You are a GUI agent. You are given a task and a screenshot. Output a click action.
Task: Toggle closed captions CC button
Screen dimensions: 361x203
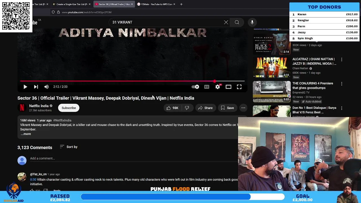207,87
